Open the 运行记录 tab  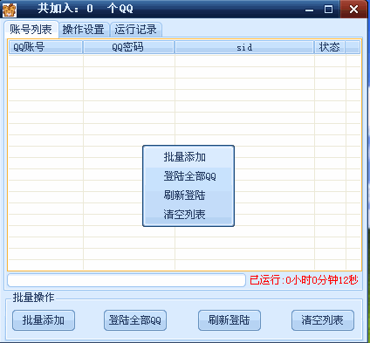(x=135, y=30)
